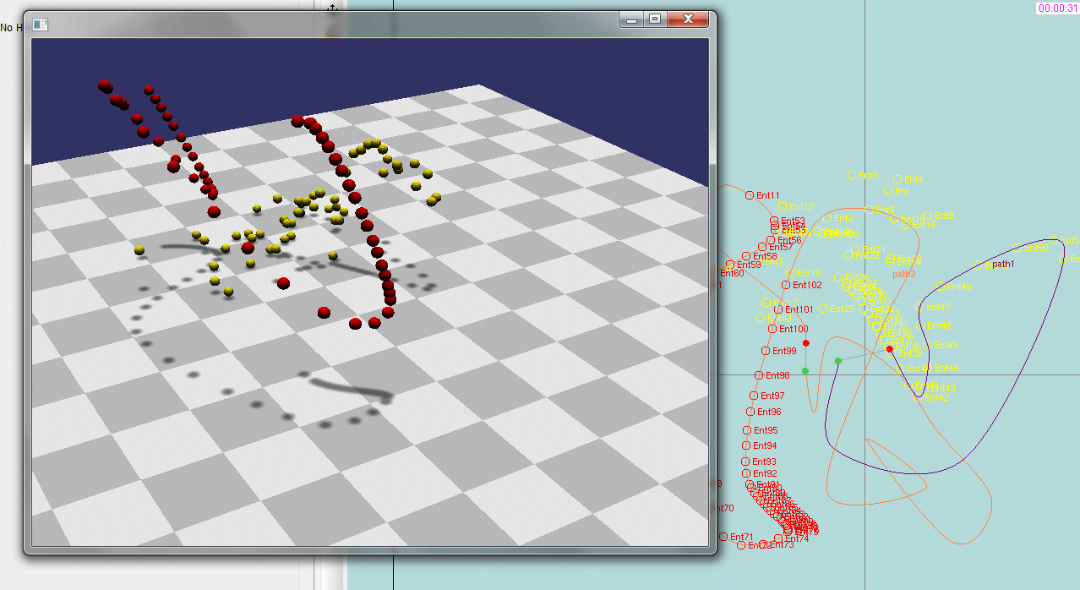This screenshot has height=590, width=1080.
Task: Click the green handle beside Ent98
Action: pos(805,371)
